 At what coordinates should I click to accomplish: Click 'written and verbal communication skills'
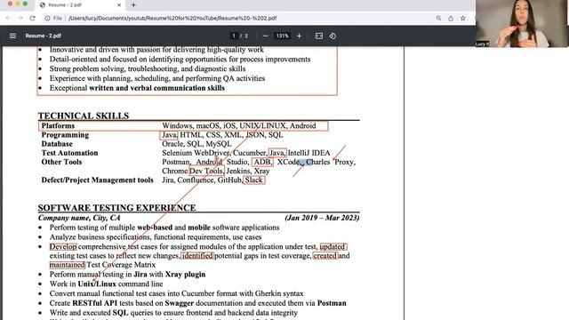(156, 88)
